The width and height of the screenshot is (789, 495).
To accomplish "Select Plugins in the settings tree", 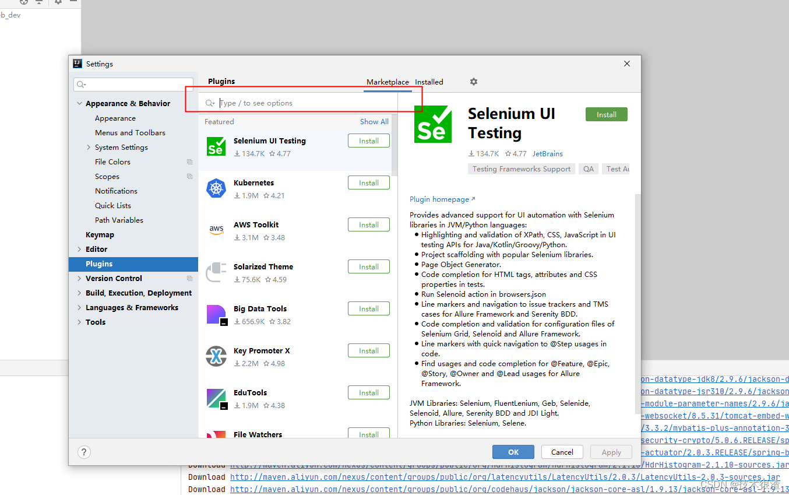I will pyautogui.click(x=133, y=264).
